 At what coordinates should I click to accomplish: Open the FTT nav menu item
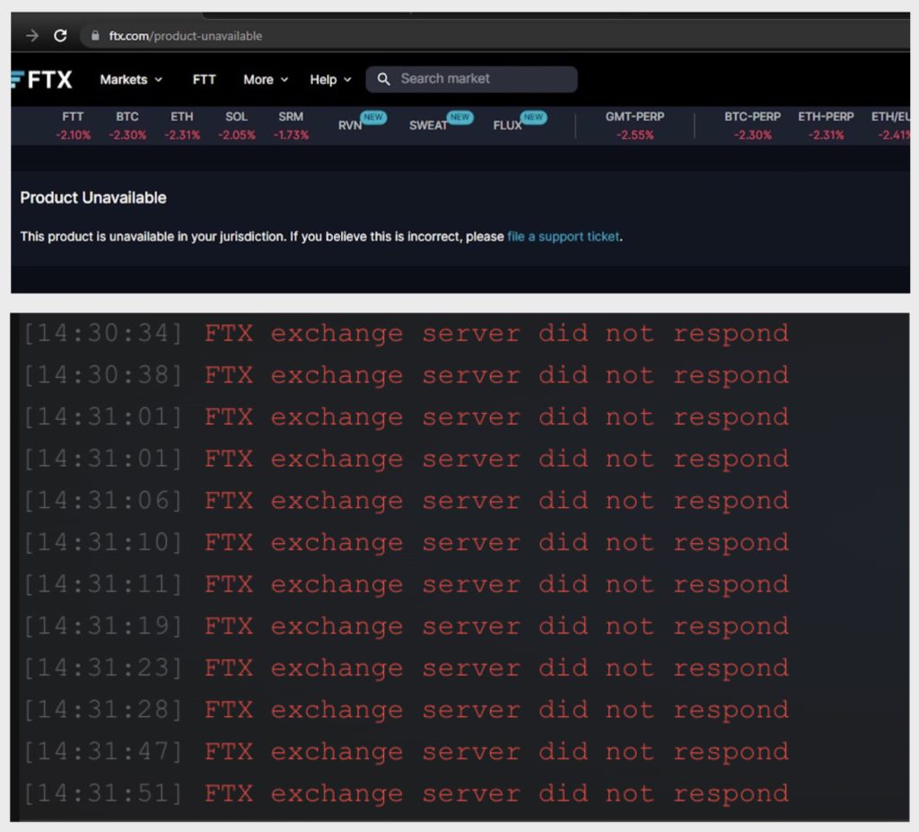point(204,79)
